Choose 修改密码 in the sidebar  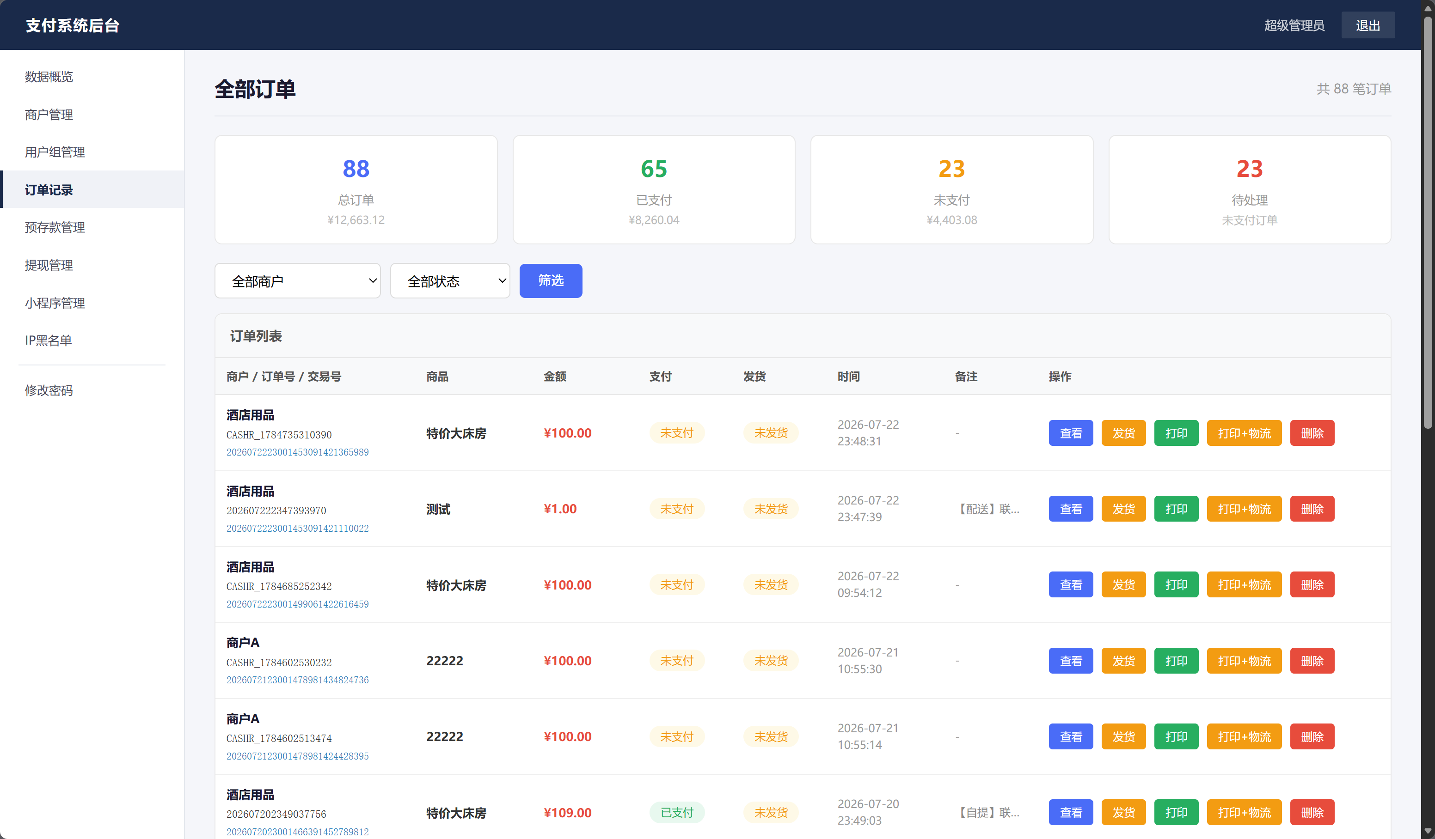coord(49,390)
